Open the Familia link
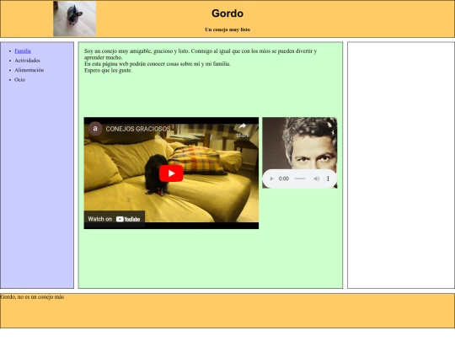455x341 pixels. pos(23,51)
